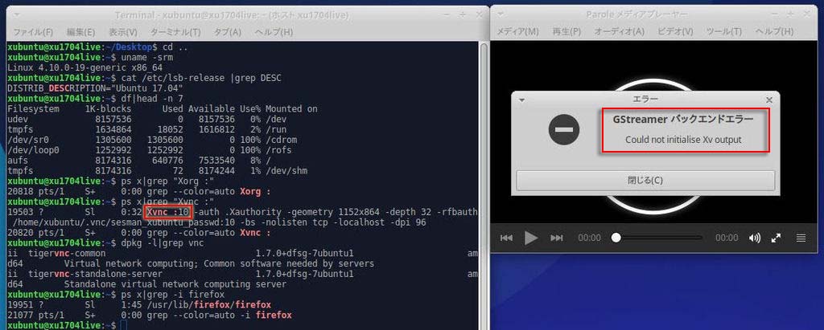This screenshot has height=330, width=824.
Task: Open the Terminal タブ(A) menu
Action: [x=228, y=32]
